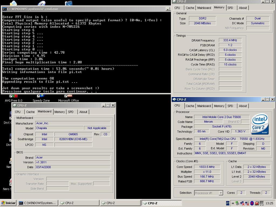The image size is (276, 207).
Task: Click the red exclamation alert tray icon
Action: (x=257, y=203)
